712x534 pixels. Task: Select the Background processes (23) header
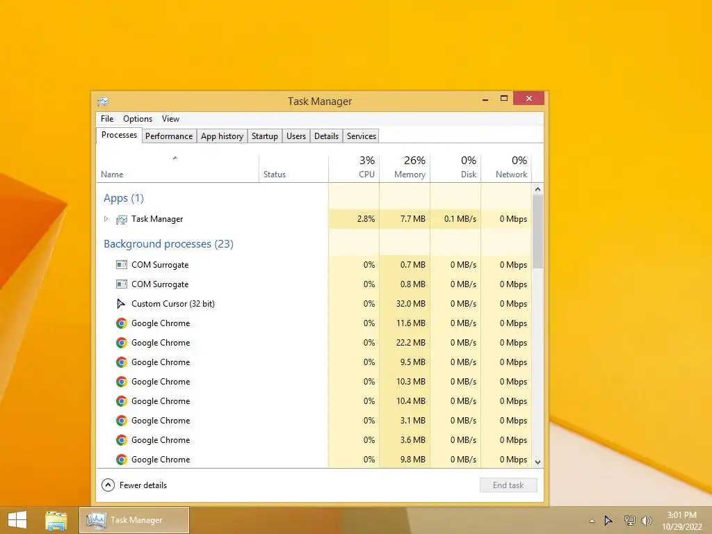tap(168, 244)
